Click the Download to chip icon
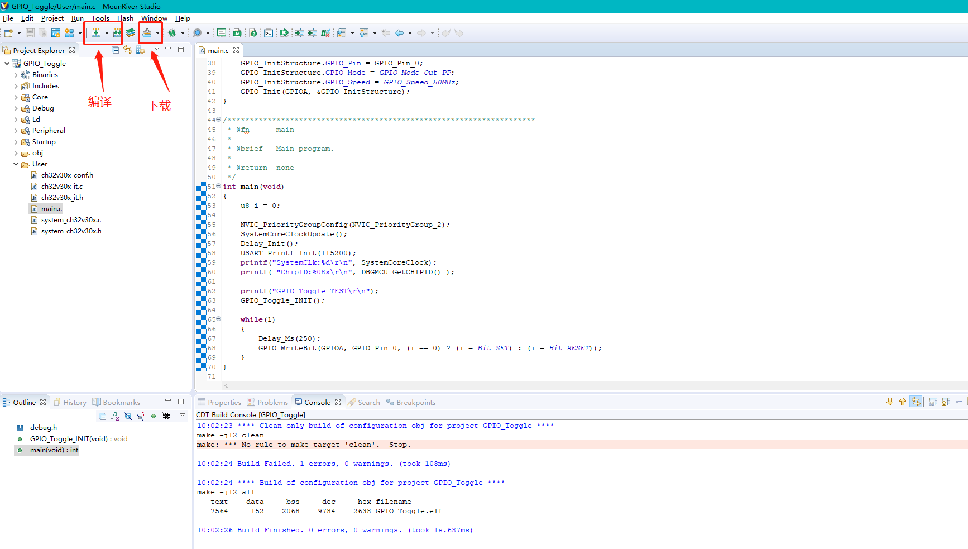The image size is (968, 549). 147,33
